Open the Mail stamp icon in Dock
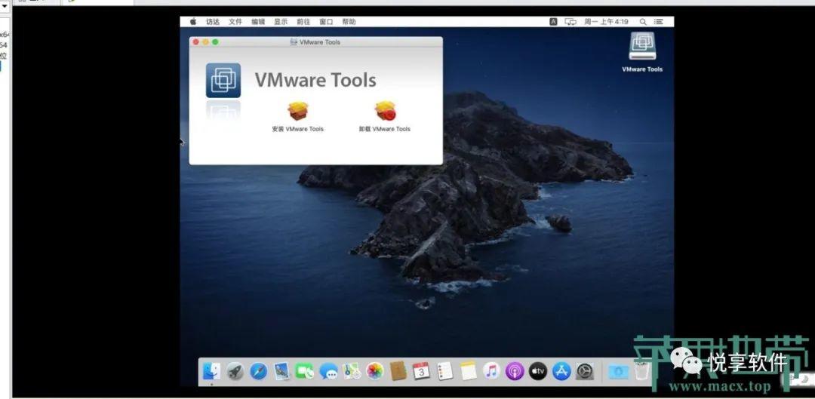815x399 pixels. (x=281, y=371)
